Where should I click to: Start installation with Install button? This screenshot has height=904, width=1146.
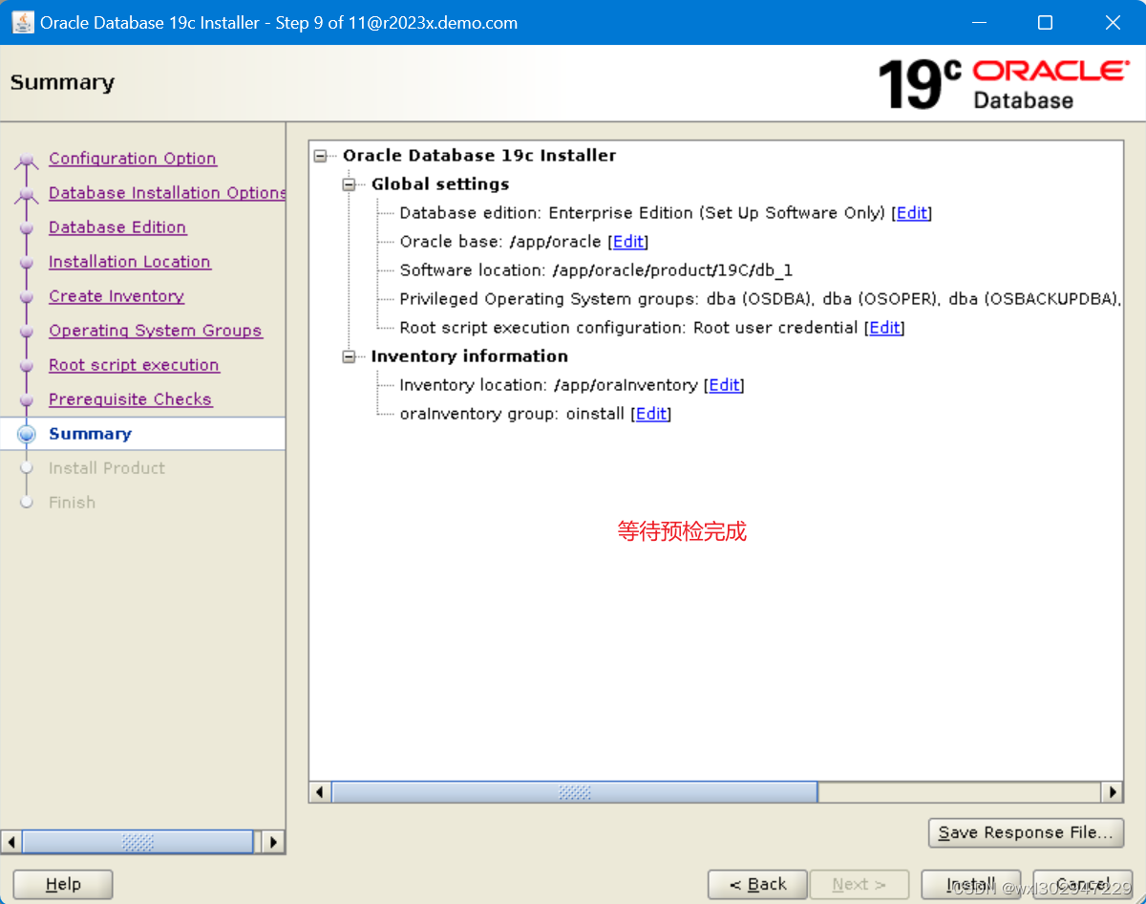[971, 884]
